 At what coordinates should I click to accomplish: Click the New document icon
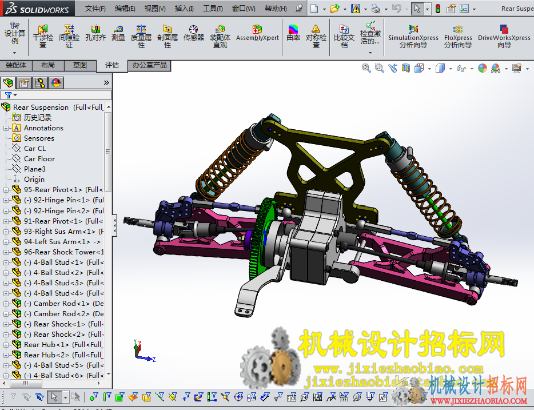click(314, 9)
